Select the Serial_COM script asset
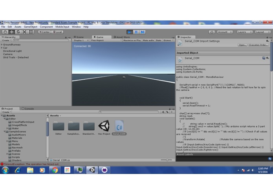This screenshot has width=273, height=194. pyautogui.click(x=119, y=128)
